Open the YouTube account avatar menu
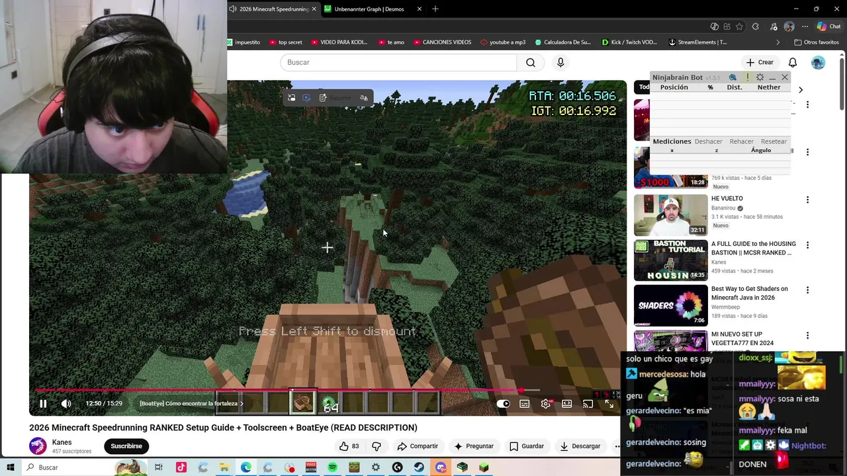 coord(819,62)
